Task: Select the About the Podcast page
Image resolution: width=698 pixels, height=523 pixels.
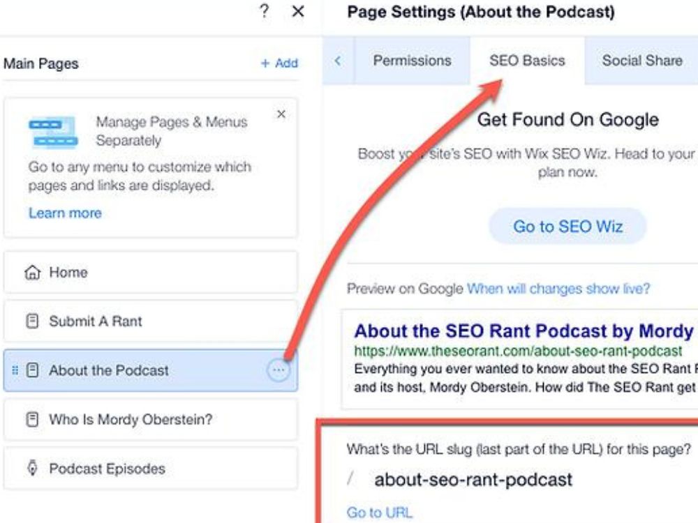Action: coord(151,370)
